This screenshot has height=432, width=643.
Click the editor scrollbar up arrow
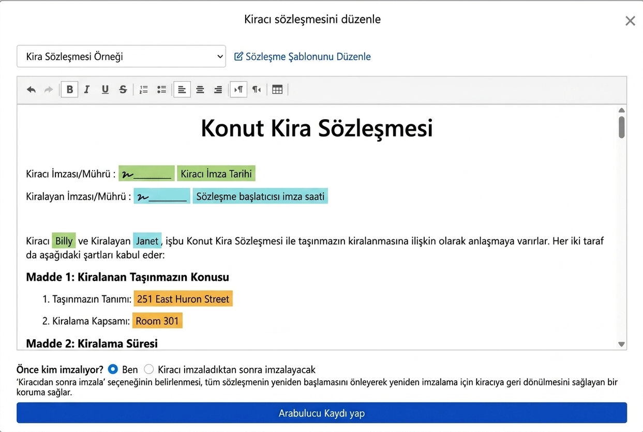coord(622,110)
